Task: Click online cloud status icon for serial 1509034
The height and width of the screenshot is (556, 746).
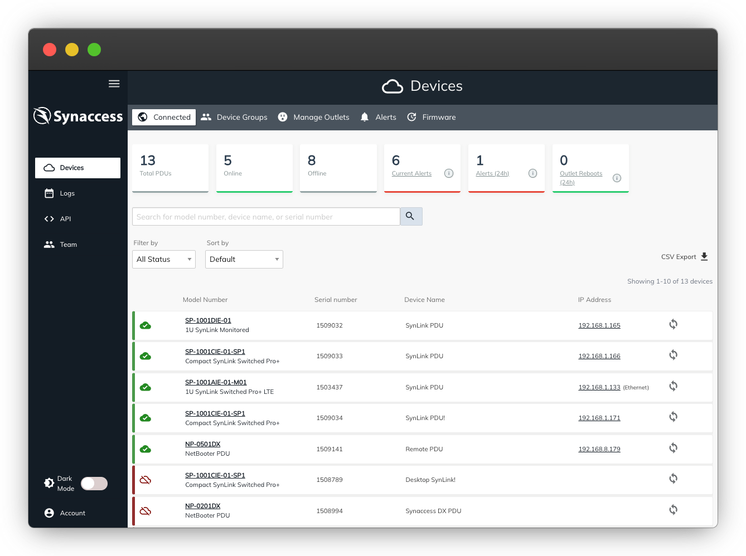Action: (146, 418)
